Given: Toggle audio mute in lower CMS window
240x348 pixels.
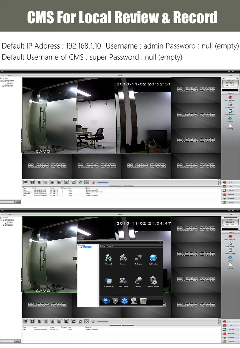Looking at the screenshot, I should click(93, 321).
